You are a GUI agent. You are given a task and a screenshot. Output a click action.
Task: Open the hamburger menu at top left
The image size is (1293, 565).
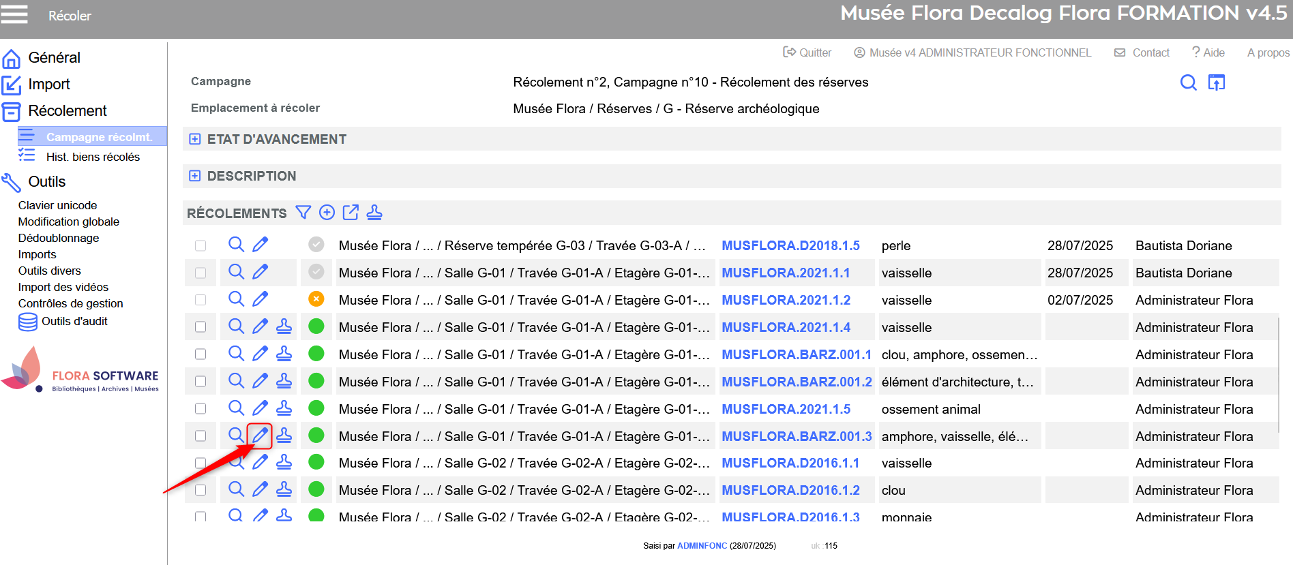[x=14, y=14]
